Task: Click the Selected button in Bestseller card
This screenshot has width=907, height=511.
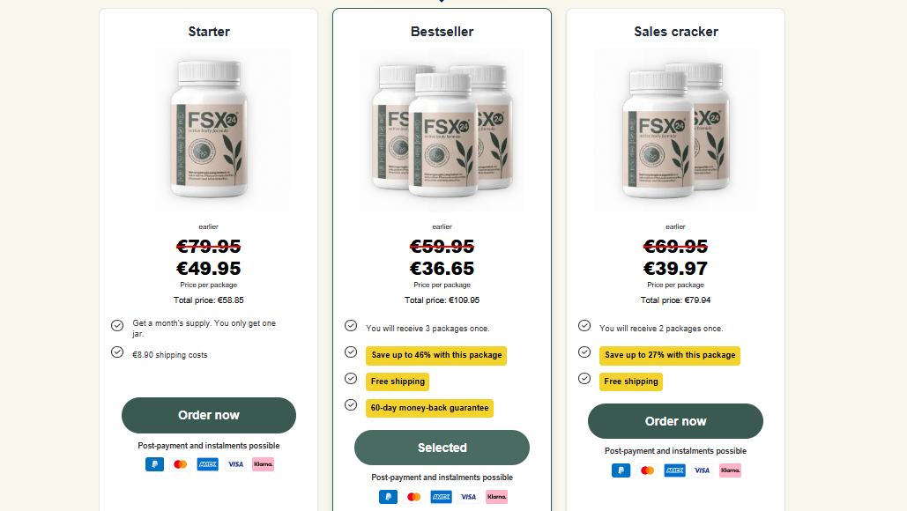Action: pos(442,448)
